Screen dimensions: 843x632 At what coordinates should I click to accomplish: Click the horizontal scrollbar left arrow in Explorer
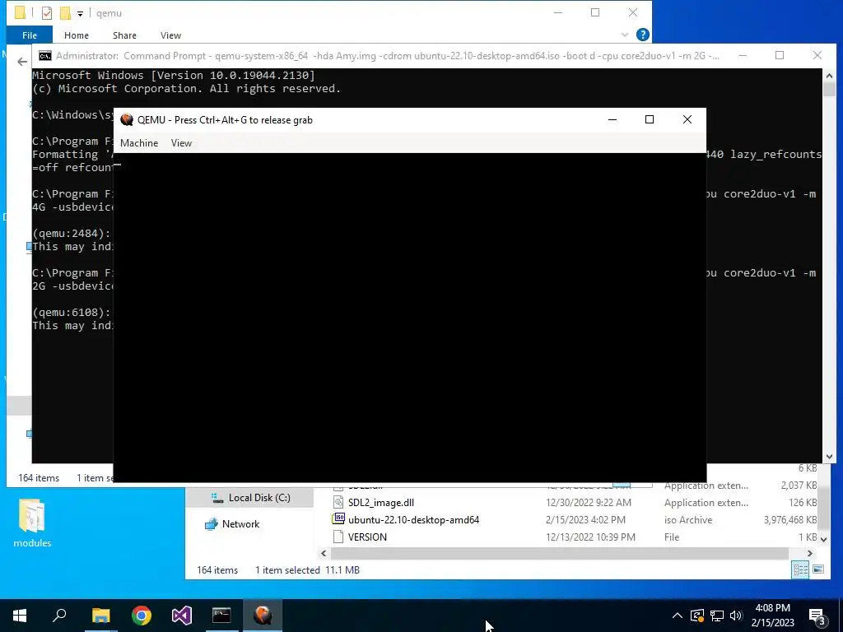tap(323, 553)
